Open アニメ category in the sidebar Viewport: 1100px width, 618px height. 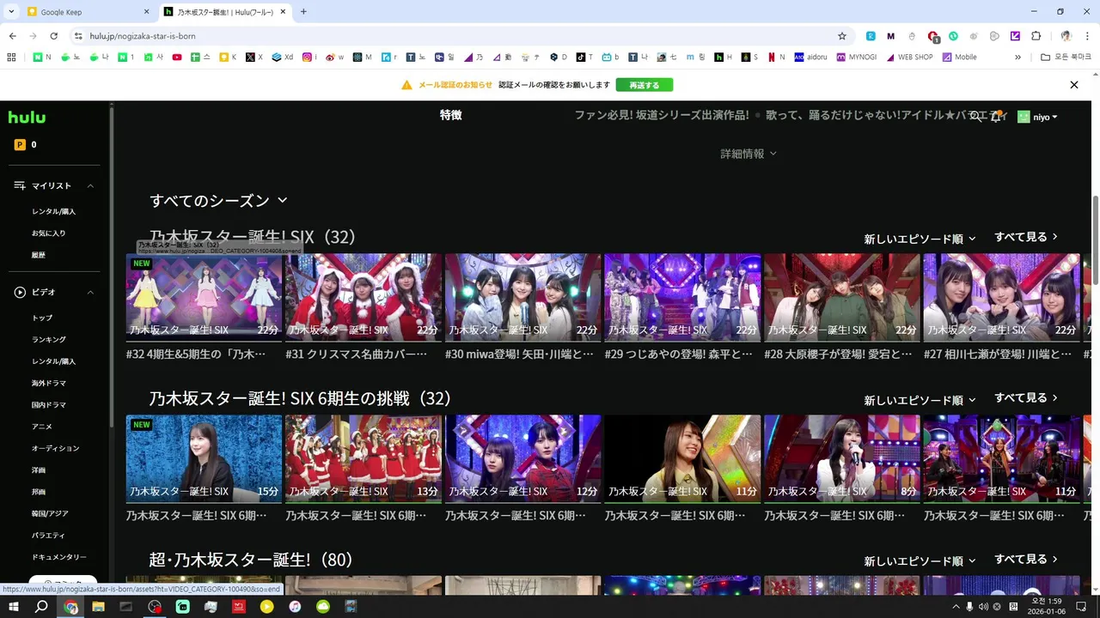point(42,427)
